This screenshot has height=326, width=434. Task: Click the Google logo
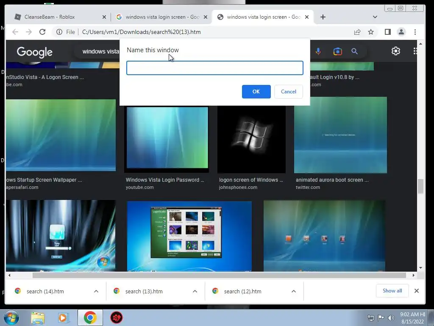pyautogui.click(x=35, y=52)
